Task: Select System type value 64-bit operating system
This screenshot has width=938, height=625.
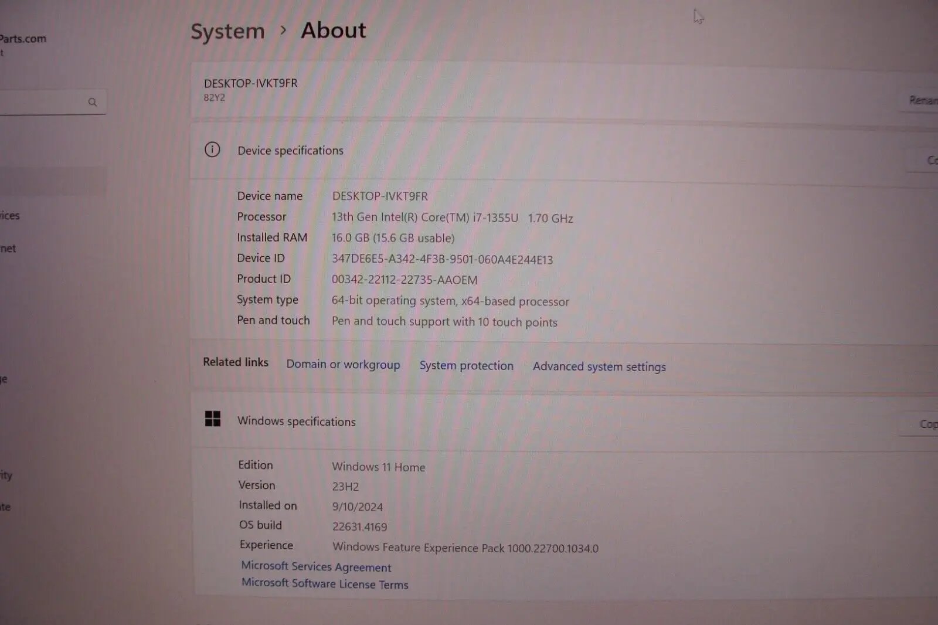Action: pos(450,301)
